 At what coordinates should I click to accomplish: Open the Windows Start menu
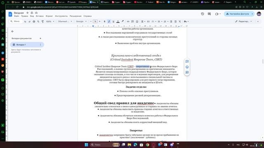[86, 145]
